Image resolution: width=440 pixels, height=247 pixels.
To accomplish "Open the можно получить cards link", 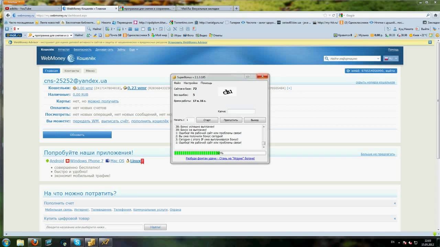I will 103,101.
